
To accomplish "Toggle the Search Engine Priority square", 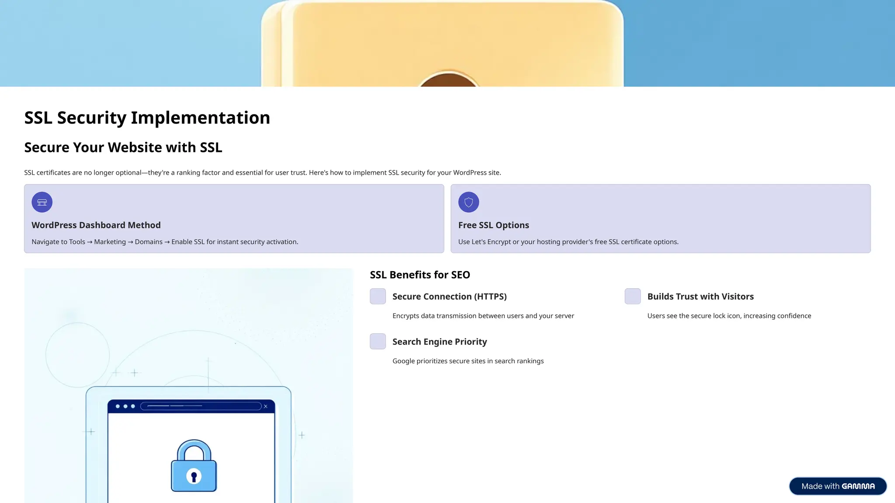I will (x=378, y=341).
